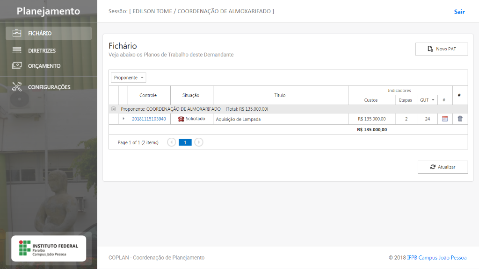The width and height of the screenshot is (479, 269).
Task: Open Diretrizes from the sidebar
Action: (42, 50)
